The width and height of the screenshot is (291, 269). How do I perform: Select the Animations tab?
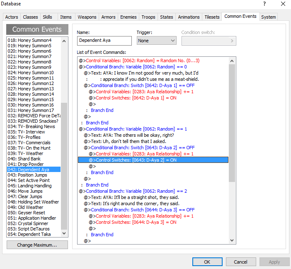tap(188, 17)
